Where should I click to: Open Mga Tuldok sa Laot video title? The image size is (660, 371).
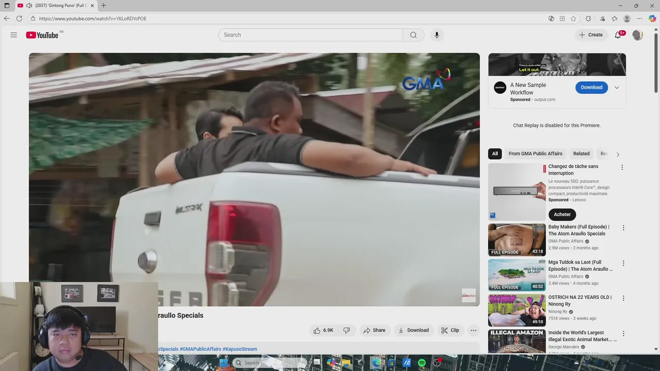(x=581, y=265)
